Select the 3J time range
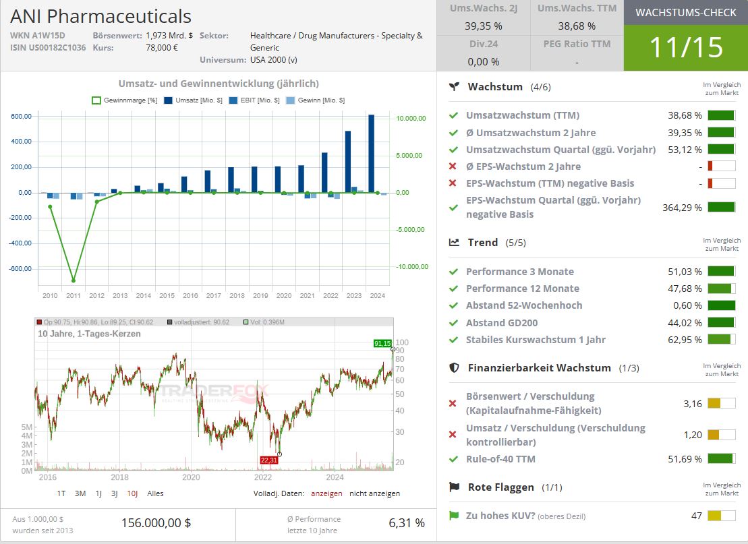The width and height of the screenshot is (748, 544). pos(115,493)
